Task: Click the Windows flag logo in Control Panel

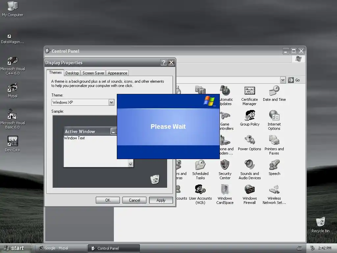Action: (298, 59)
